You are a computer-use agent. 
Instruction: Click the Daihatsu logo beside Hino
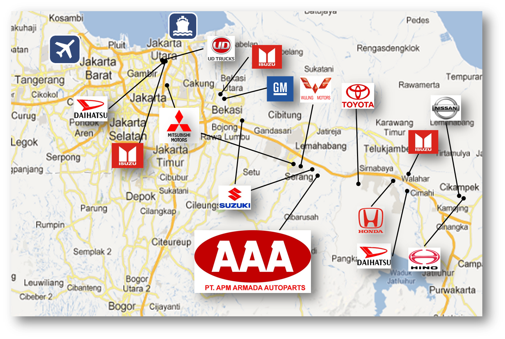tap(374, 256)
